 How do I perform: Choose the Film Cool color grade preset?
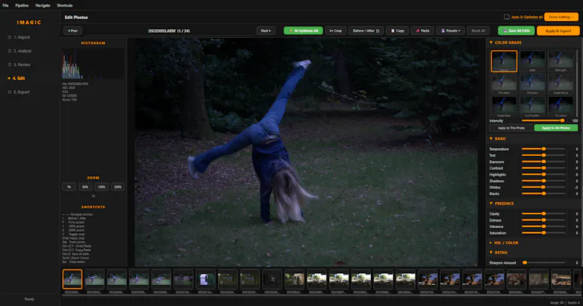pyautogui.click(x=532, y=84)
